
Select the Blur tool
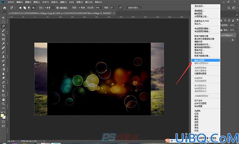pos(3,74)
